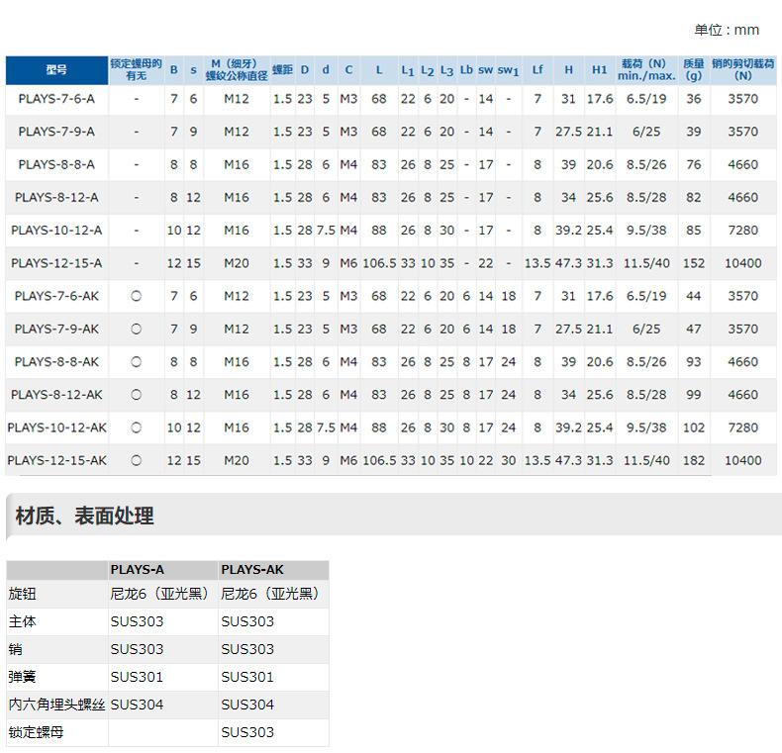Click the 载荷 (N) min./max. header
Image resolution: width=782 pixels, height=753 pixels.
pos(646,70)
